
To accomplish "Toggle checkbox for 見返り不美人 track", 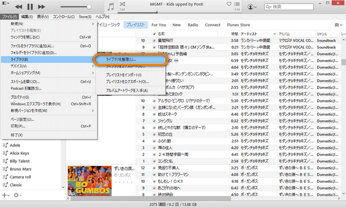I will tap(154, 168).
